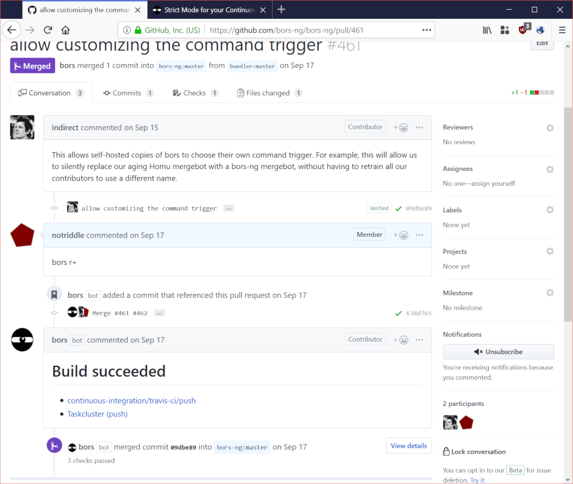
Task: Open the Reviewers settings gear
Action: click(x=549, y=127)
